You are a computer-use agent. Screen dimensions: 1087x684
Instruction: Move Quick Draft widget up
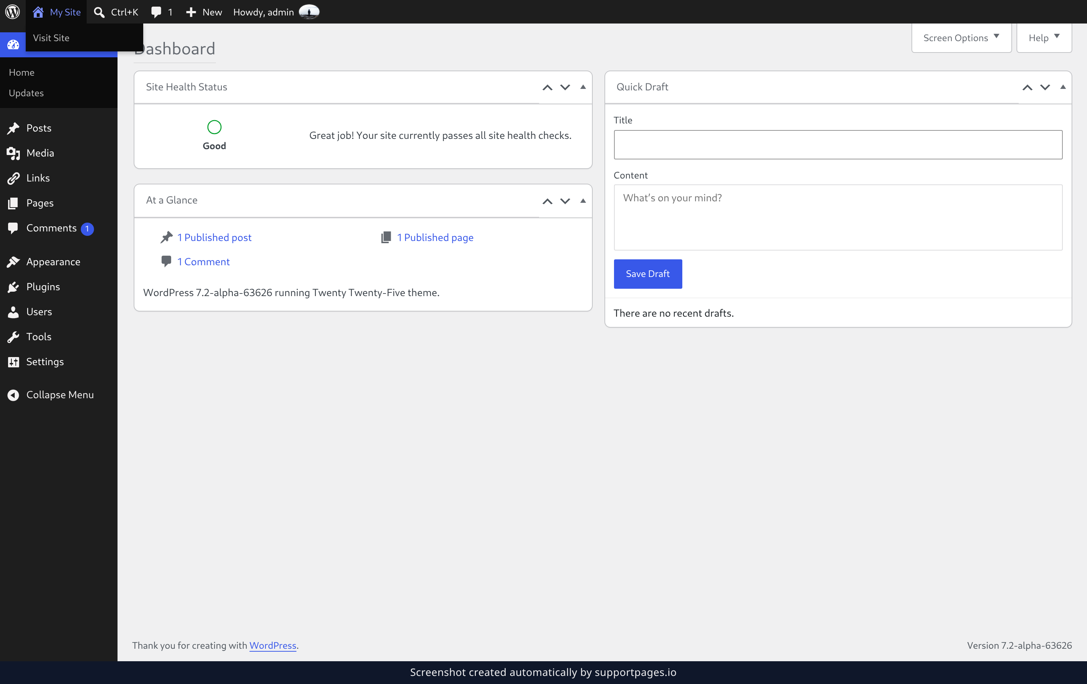pyautogui.click(x=1027, y=87)
